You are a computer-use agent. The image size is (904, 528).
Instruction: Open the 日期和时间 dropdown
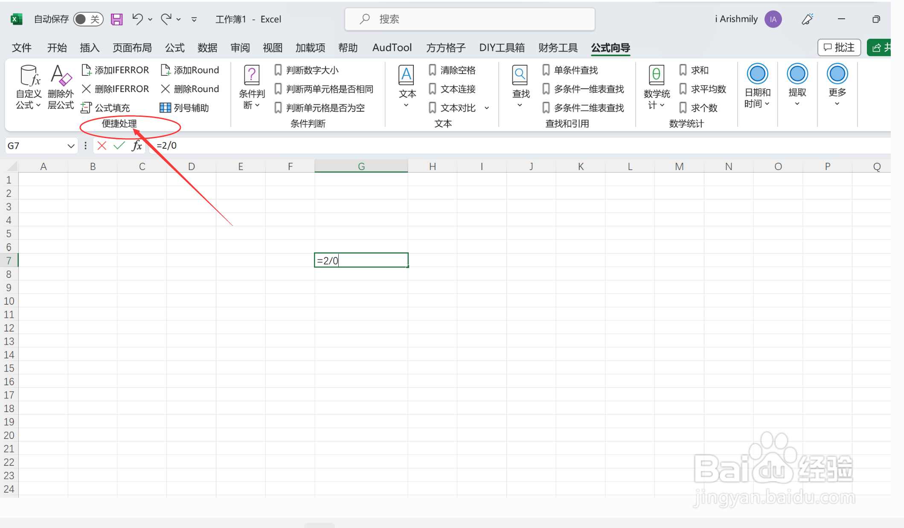click(x=757, y=86)
